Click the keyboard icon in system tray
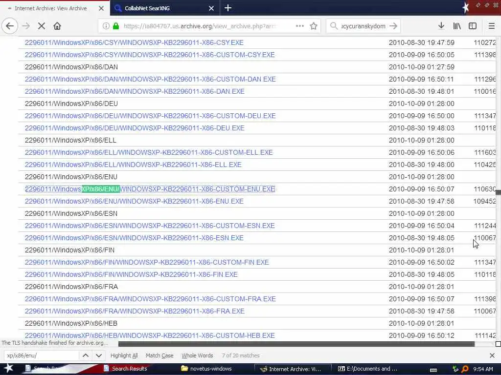This screenshot has width=501, height=375. click(x=433, y=370)
